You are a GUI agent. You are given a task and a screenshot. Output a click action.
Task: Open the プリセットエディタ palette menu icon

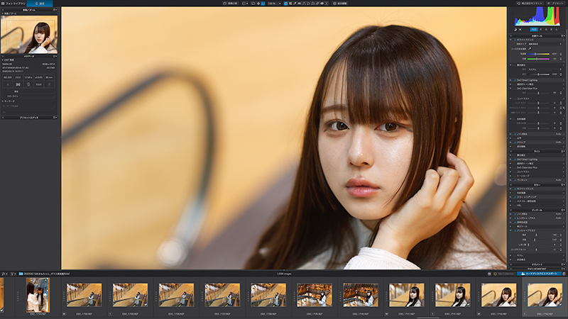click(x=55, y=117)
